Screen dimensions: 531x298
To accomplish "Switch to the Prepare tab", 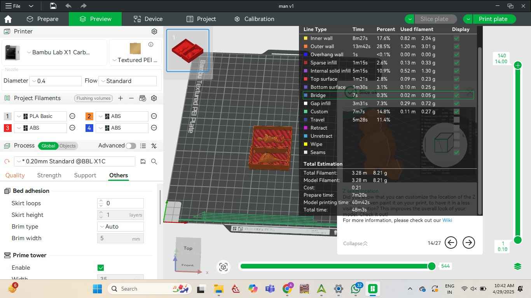I will click(x=42, y=19).
